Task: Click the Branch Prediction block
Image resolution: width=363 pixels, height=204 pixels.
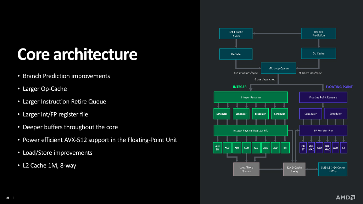Action: [319, 34]
